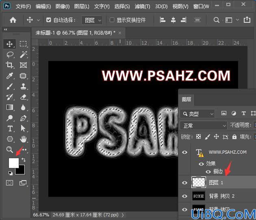The height and width of the screenshot is (220, 256).
Task: Open the search magnifier in options bar
Action: 216,20
